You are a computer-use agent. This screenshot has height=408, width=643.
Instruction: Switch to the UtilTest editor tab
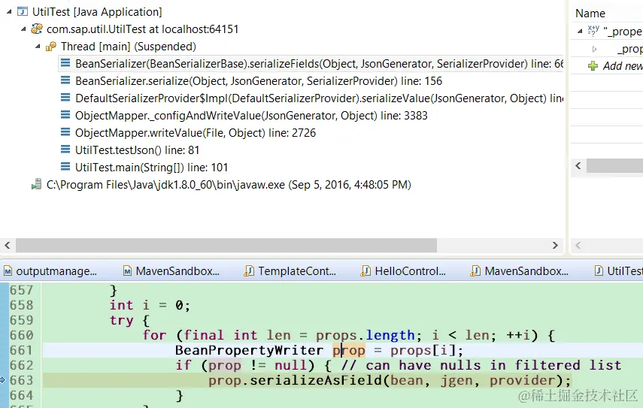point(618,270)
